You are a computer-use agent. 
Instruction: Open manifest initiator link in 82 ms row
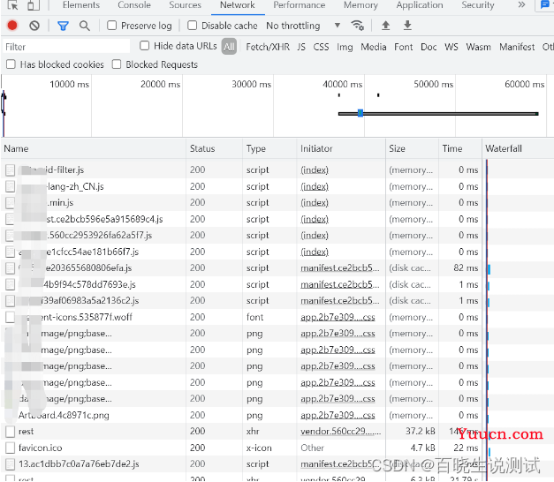tap(340, 268)
